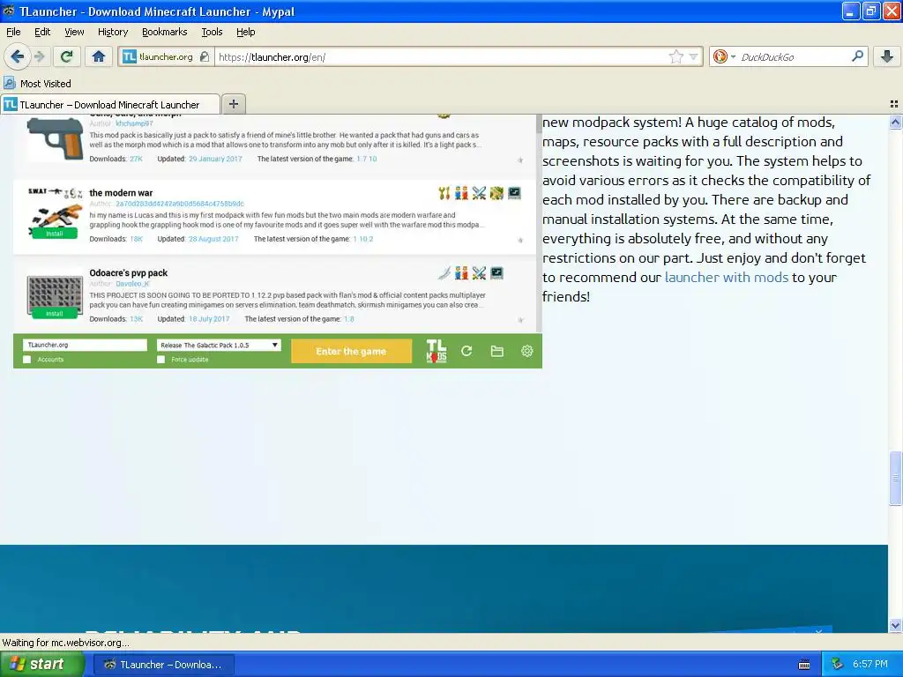Click the page scrollbar down arrow
The height and width of the screenshot is (677, 903).
click(x=895, y=625)
